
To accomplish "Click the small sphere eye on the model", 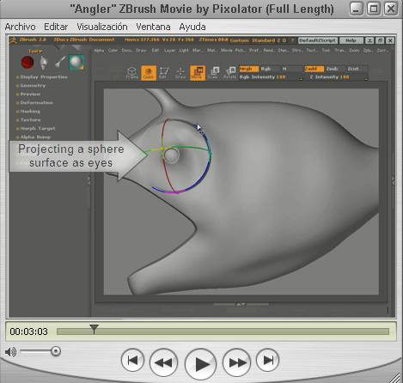I will coord(171,155).
